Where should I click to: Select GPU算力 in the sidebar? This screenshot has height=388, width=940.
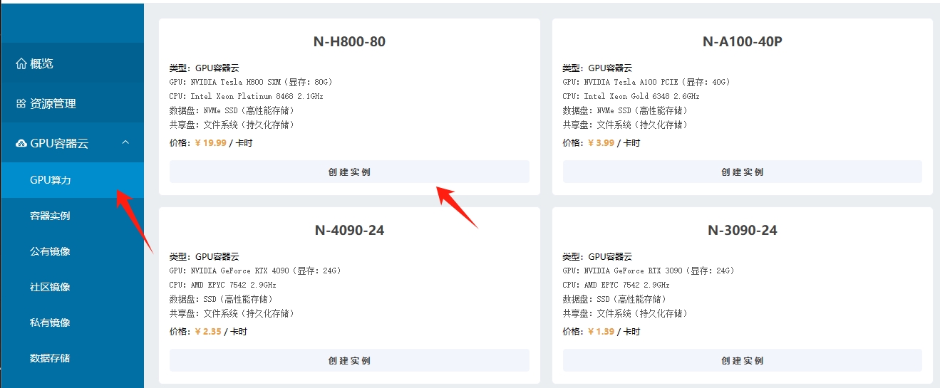click(72, 180)
